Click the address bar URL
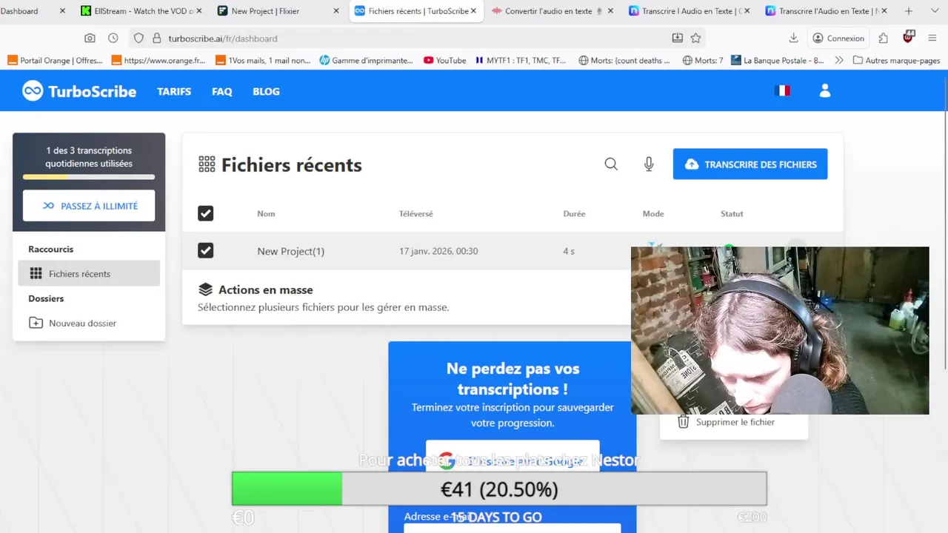Image resolution: width=948 pixels, height=533 pixels. pos(223,38)
